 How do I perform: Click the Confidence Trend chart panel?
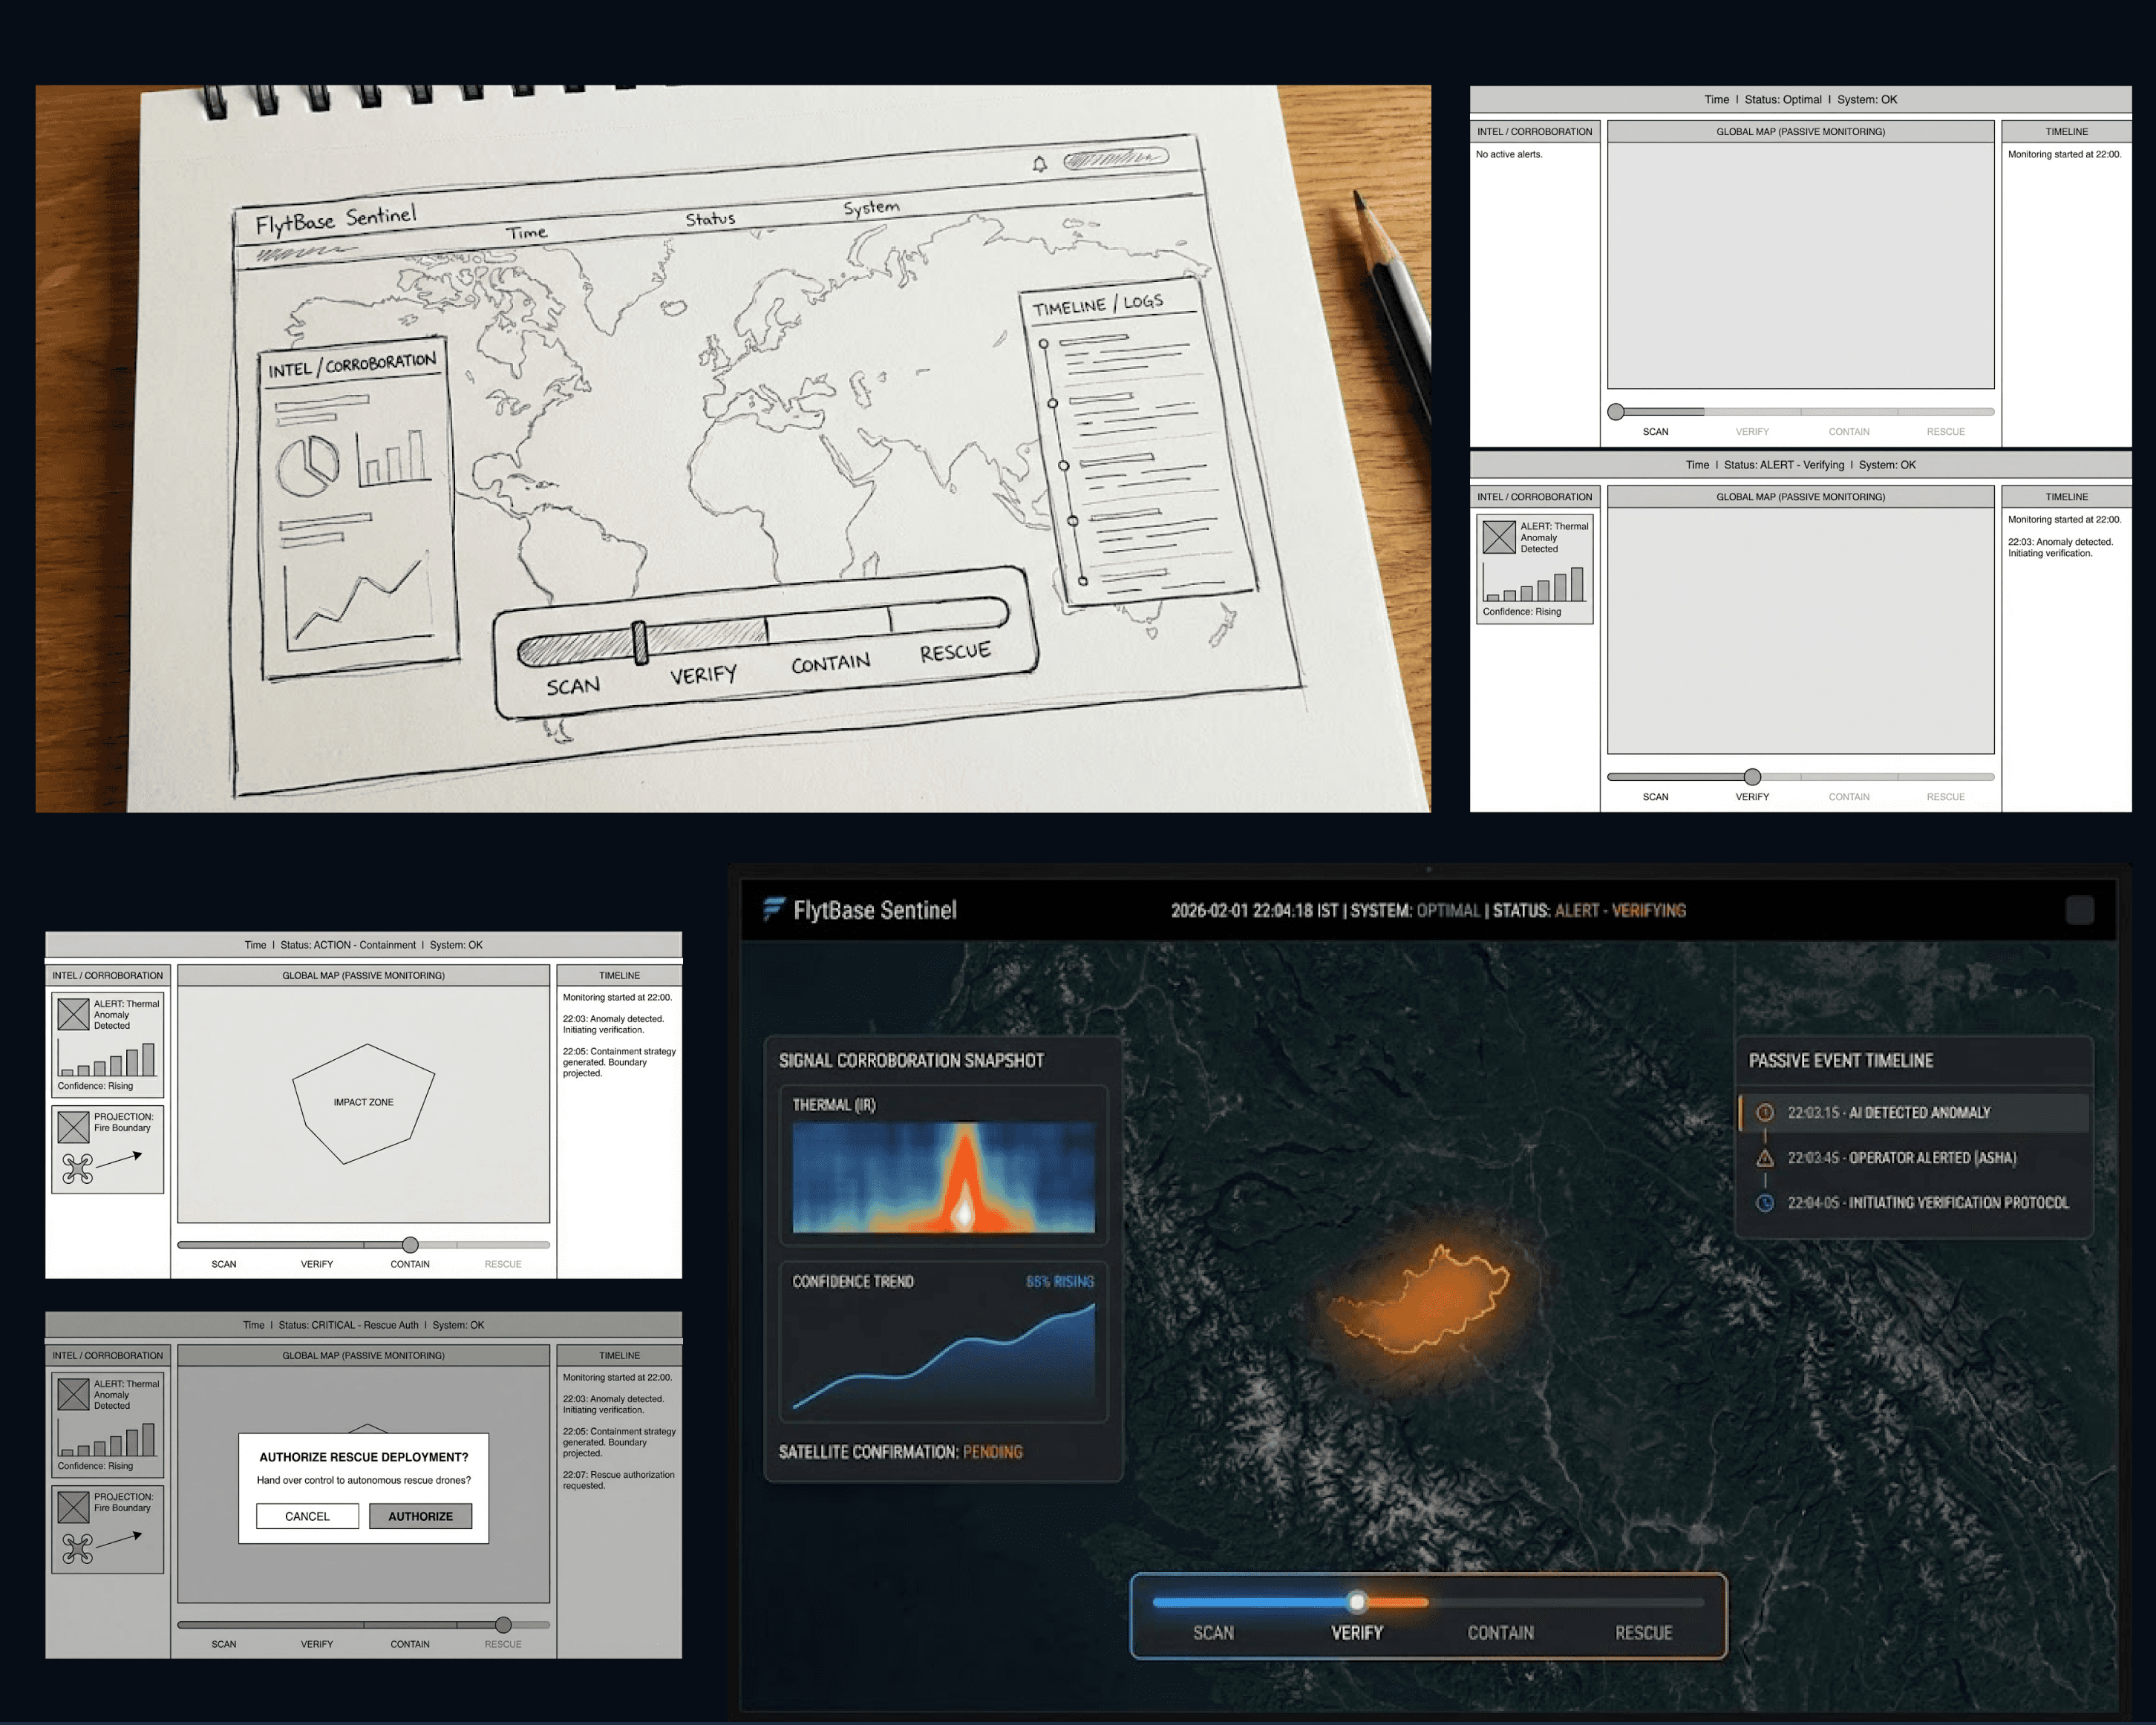click(943, 1343)
